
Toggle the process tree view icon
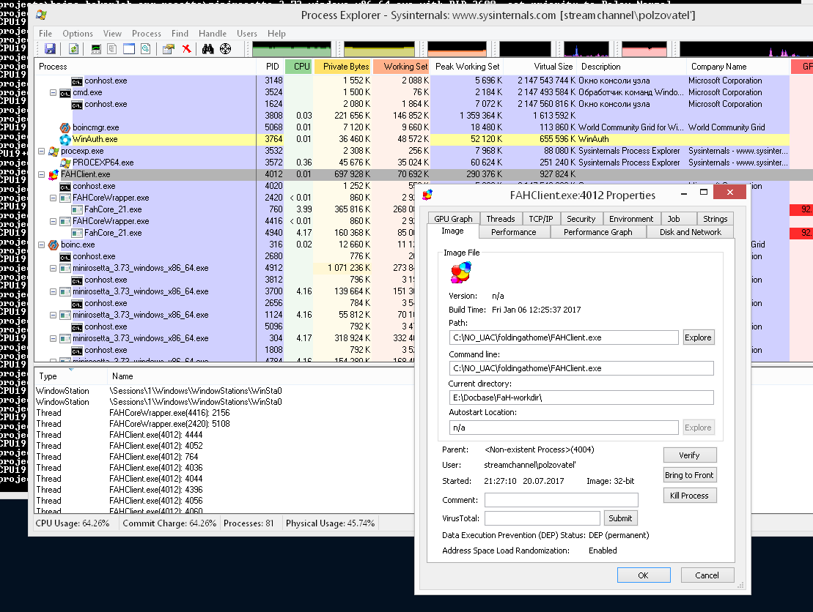[x=112, y=48]
